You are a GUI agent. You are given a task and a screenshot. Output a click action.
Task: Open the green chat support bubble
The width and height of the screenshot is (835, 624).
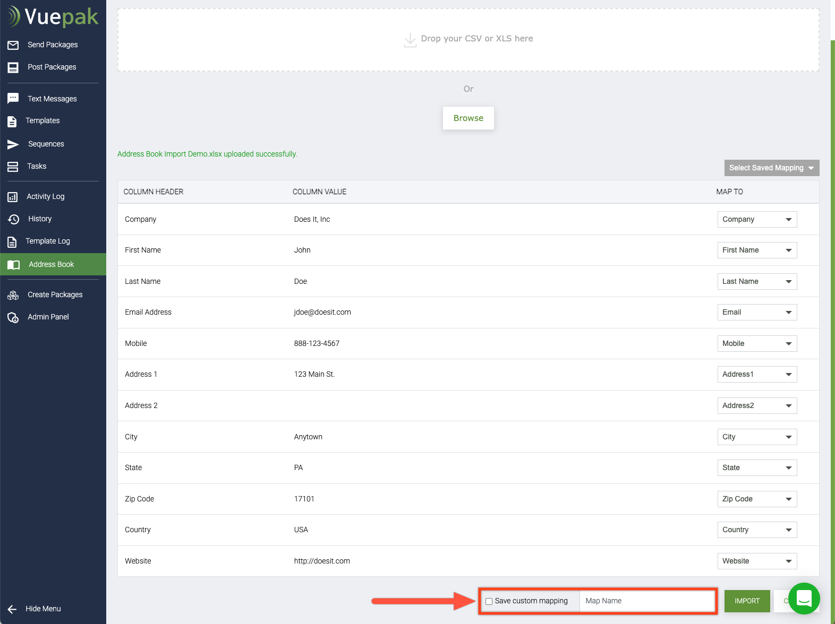804,598
